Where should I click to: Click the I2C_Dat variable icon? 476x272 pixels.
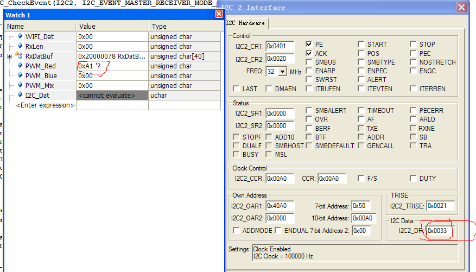20,94
